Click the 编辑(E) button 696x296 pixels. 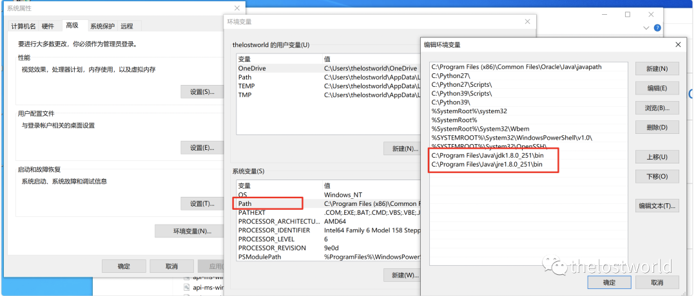coord(657,88)
